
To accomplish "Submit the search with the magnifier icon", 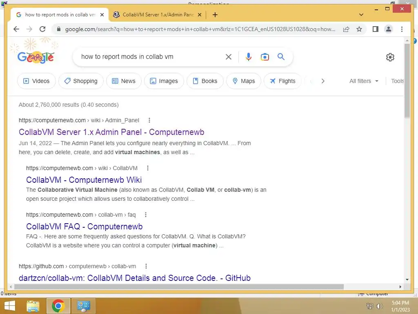I will click(x=281, y=56).
